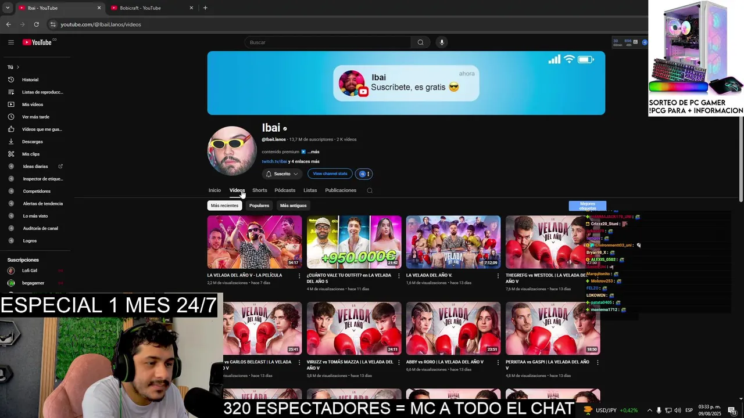Search within channel using magnifier icon

[x=370, y=190]
